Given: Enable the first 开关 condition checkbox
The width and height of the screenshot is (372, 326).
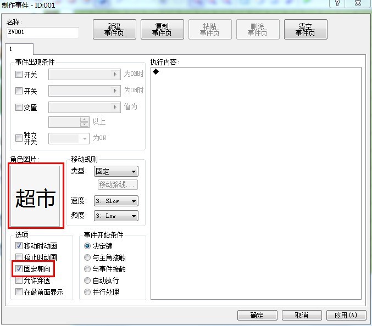Looking at the screenshot, I should click(x=19, y=75).
